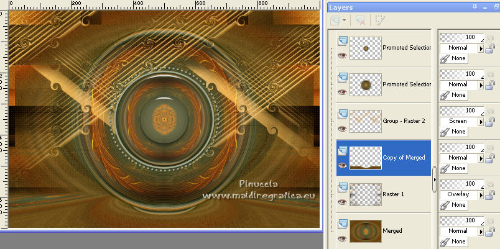Toggle lock icon for Copy of Merged

pos(490,158)
